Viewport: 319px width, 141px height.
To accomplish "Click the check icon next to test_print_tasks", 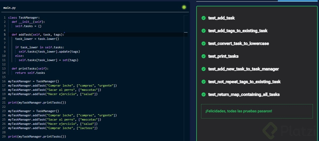I will (x=203, y=56).
